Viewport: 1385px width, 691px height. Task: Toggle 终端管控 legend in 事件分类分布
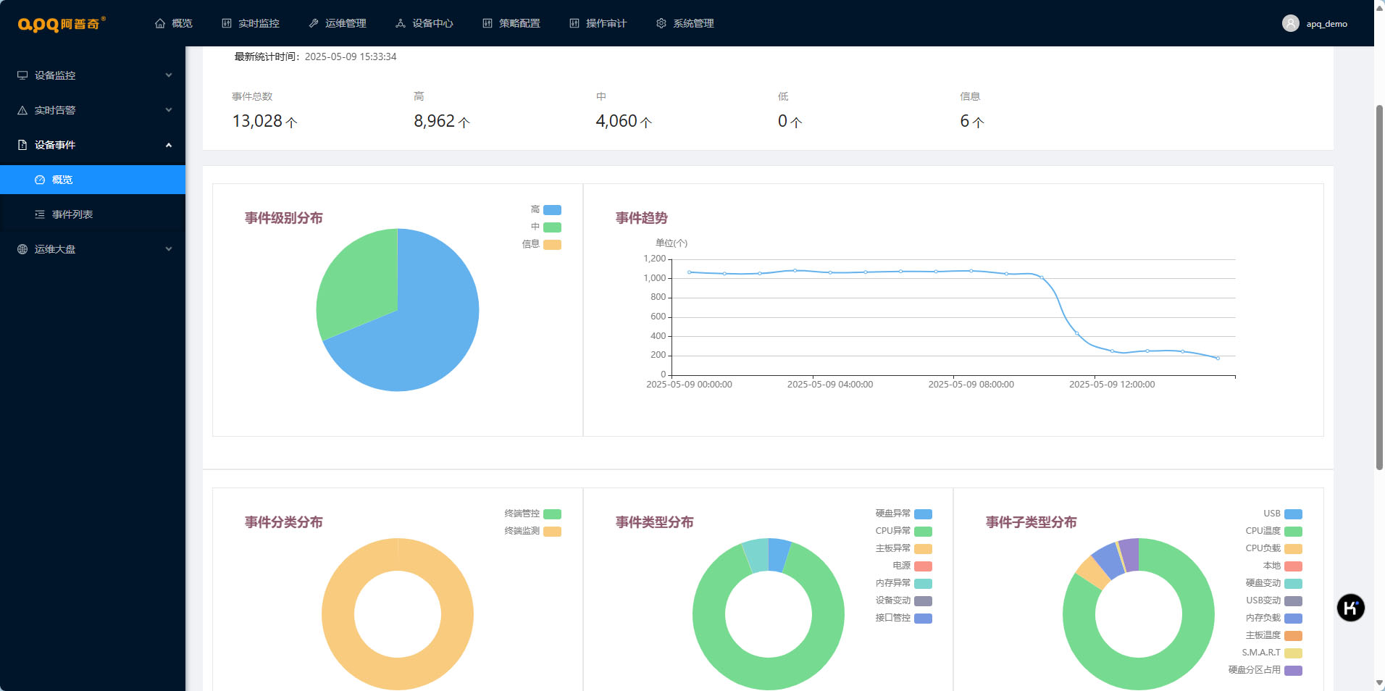[552, 514]
